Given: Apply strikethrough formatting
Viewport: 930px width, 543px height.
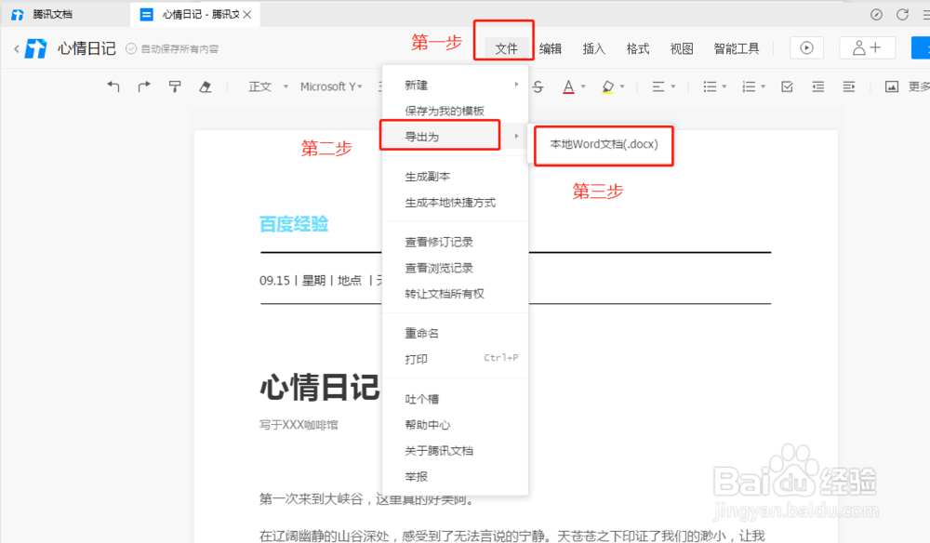Looking at the screenshot, I should 538,86.
